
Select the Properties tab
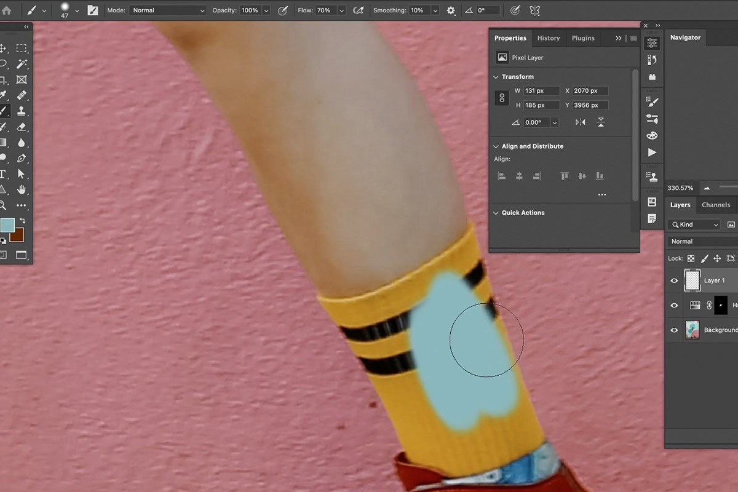(x=510, y=38)
